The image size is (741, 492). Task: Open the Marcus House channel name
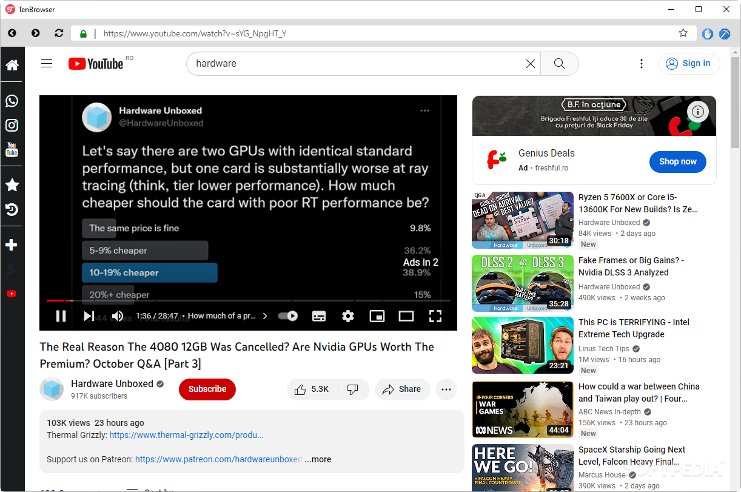pyautogui.click(x=602, y=475)
